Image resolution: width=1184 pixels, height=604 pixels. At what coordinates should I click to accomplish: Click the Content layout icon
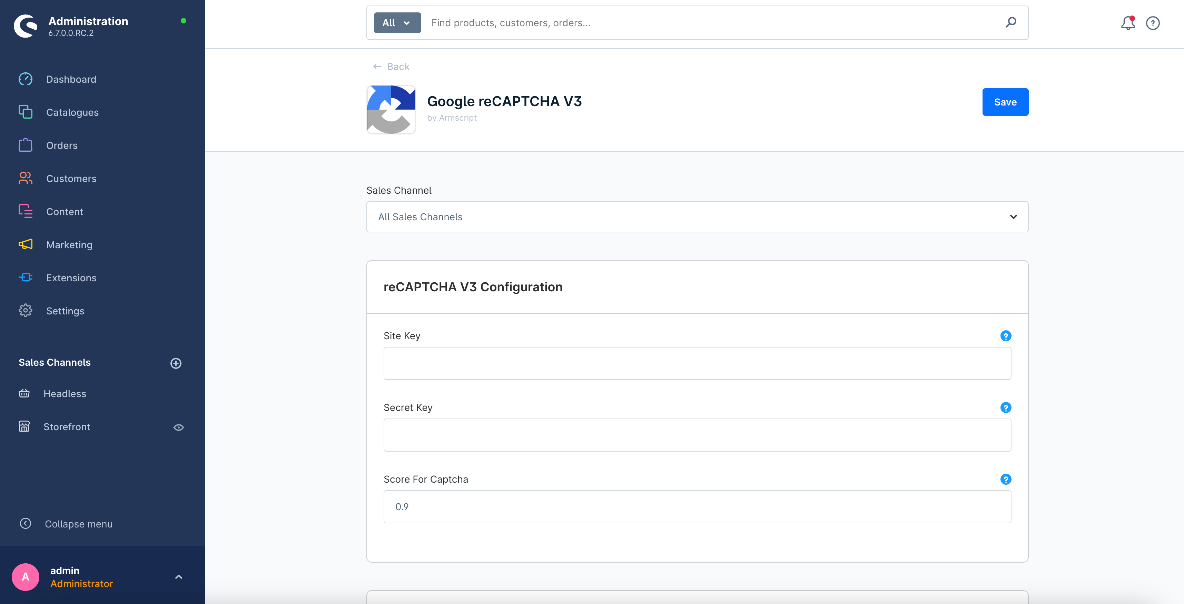pyautogui.click(x=25, y=211)
